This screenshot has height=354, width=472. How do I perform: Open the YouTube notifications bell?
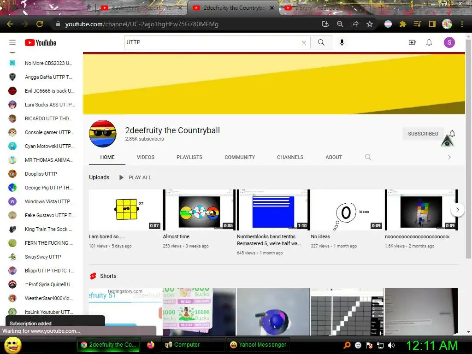[x=429, y=42]
